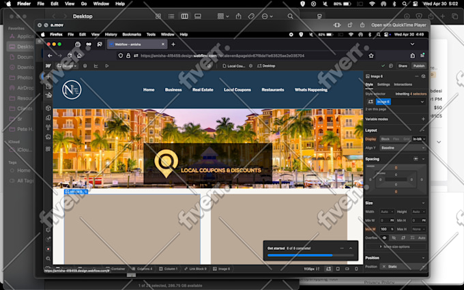The width and height of the screenshot is (464, 290).
Task: Open the analytics chart icon in Webflow toolbar
Action: [x=96, y=66]
